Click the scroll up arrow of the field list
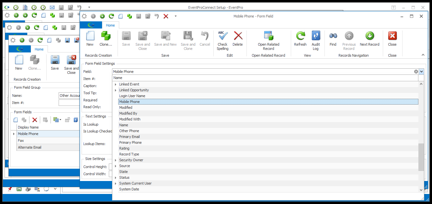The image size is (432, 204). tap(421, 84)
